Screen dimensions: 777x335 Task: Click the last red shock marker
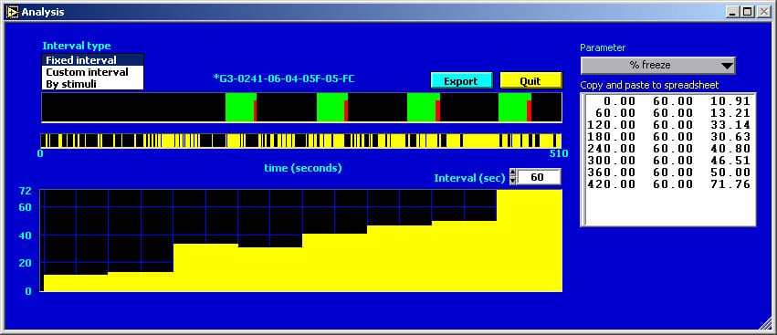point(529,110)
